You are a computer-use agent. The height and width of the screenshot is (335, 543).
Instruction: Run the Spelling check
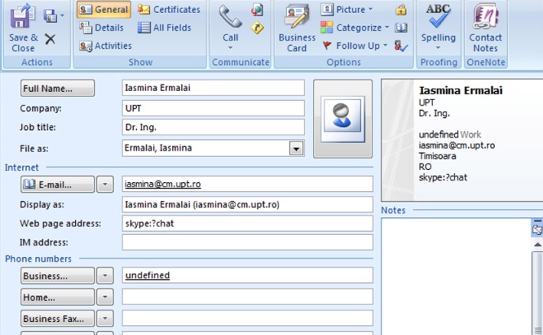pyautogui.click(x=438, y=27)
